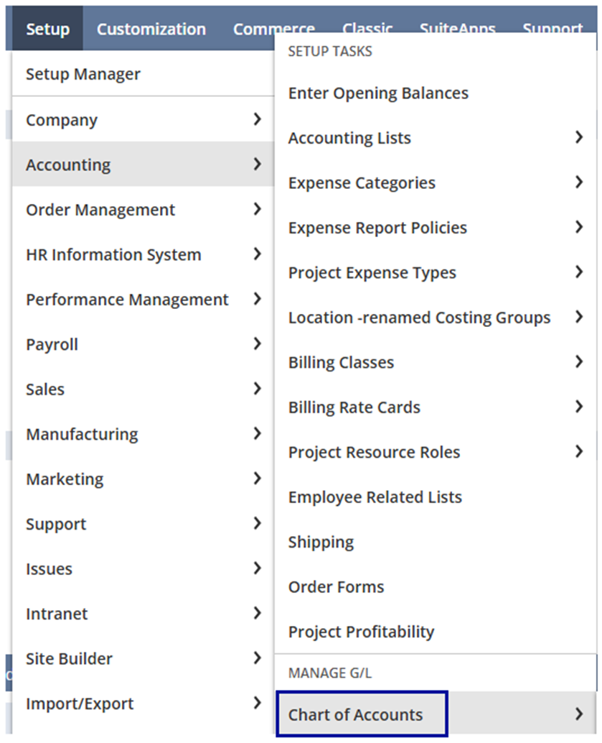Expand Order Management chevron arrow
The width and height of the screenshot is (602, 743).
[x=257, y=209]
